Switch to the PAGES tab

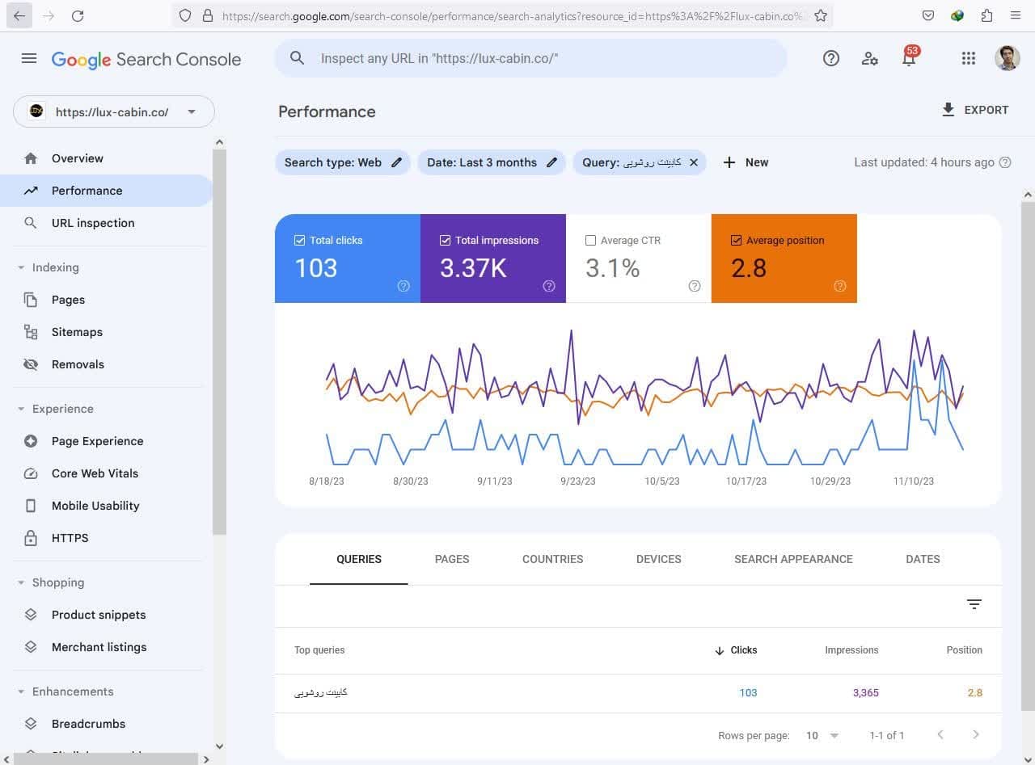point(451,559)
